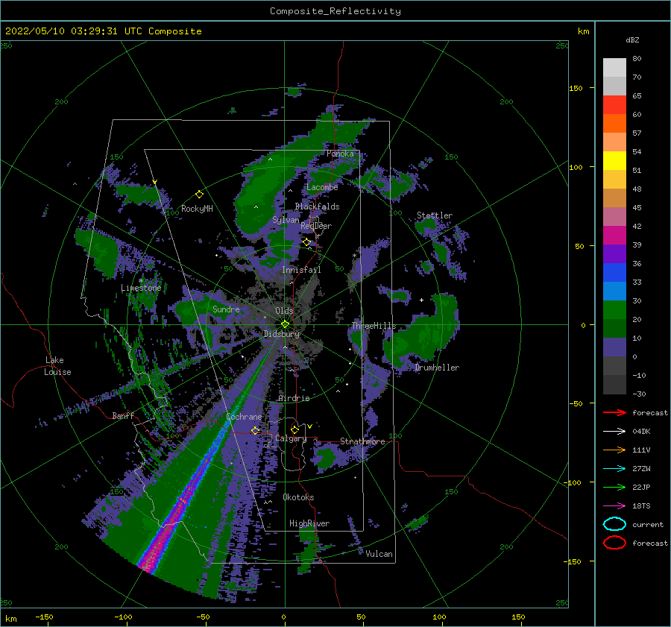Select the Stettler town label
The width and height of the screenshot is (671, 627).
(435, 215)
